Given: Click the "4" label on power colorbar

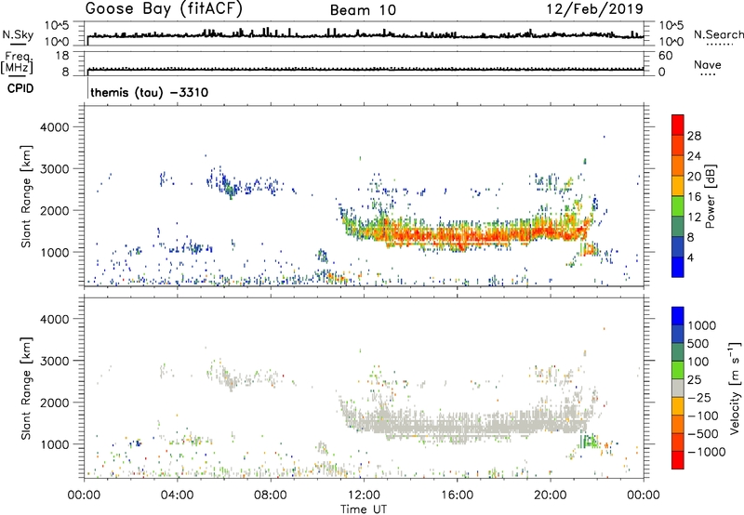Looking at the screenshot, I should pos(691,257).
